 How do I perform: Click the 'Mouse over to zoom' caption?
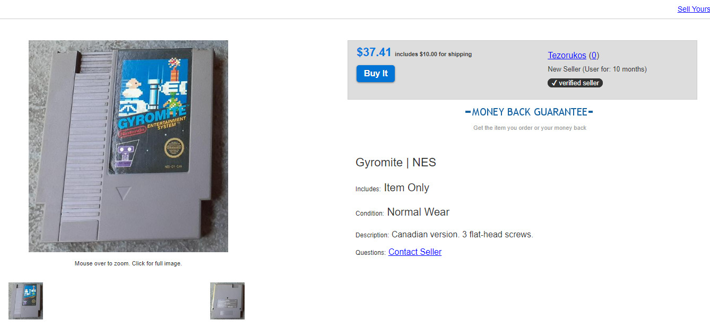(x=128, y=263)
